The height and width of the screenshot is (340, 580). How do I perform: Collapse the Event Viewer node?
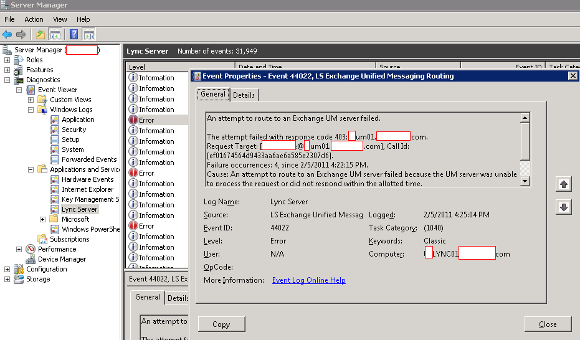19,90
